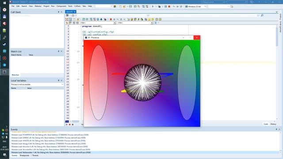Viewport: 283px width, 159px height.
Task: Open Yandex browser from taskbar
Action: point(4,10)
